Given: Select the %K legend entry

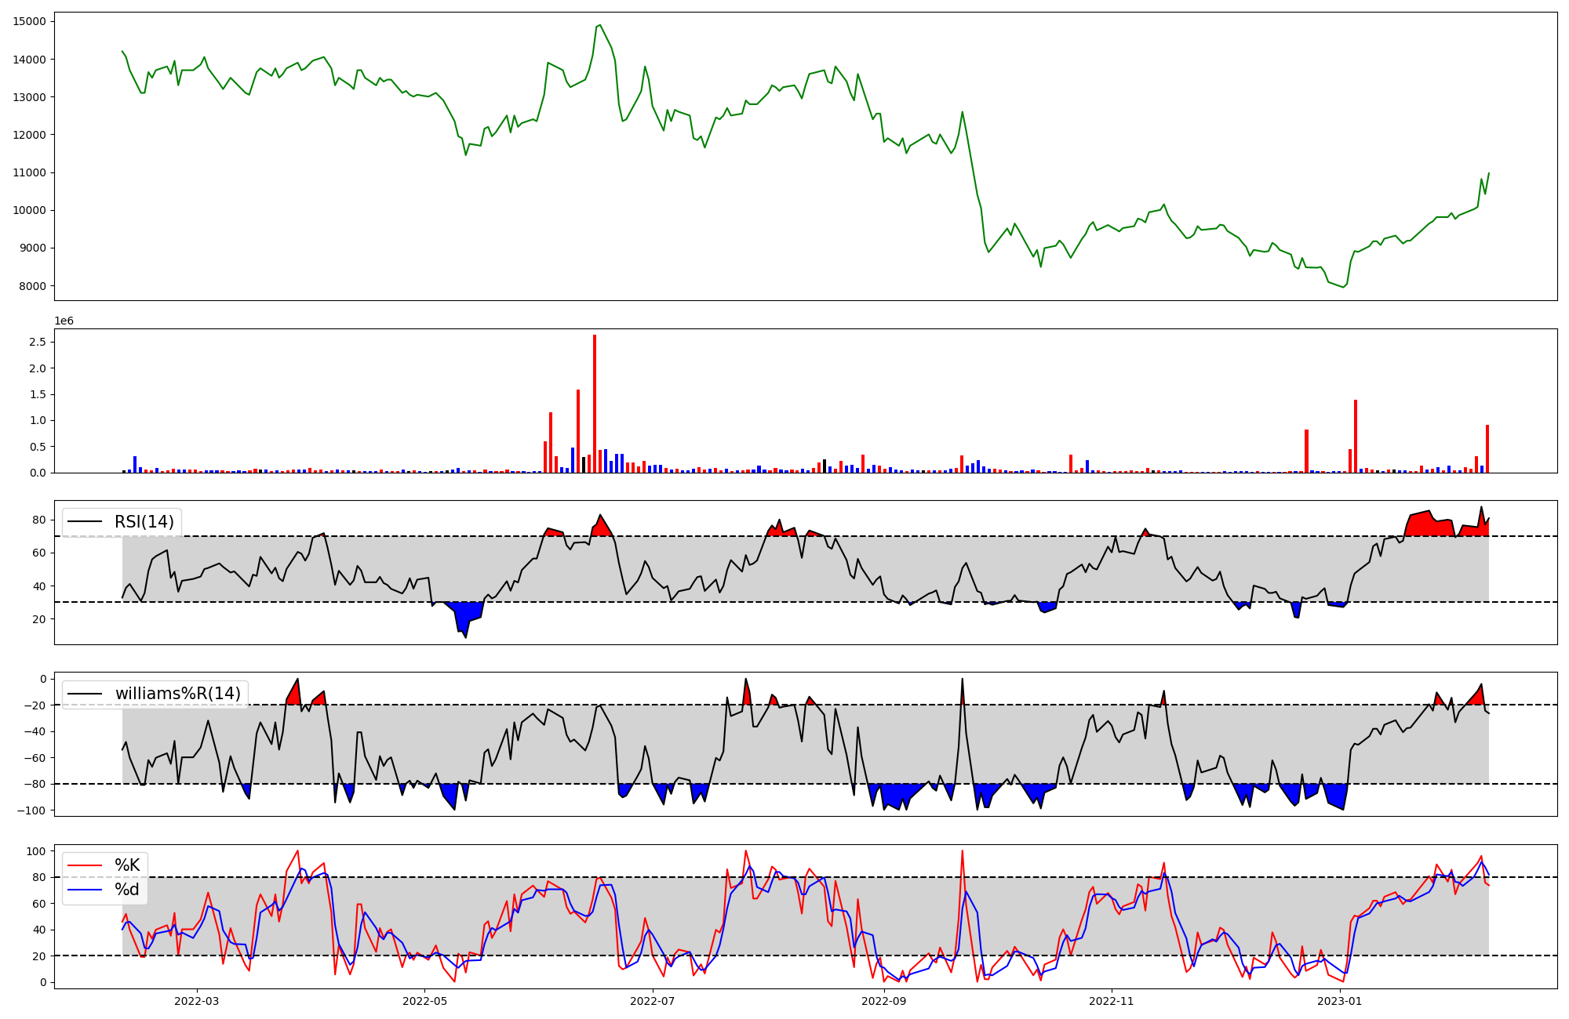Looking at the screenshot, I should pos(127,865).
